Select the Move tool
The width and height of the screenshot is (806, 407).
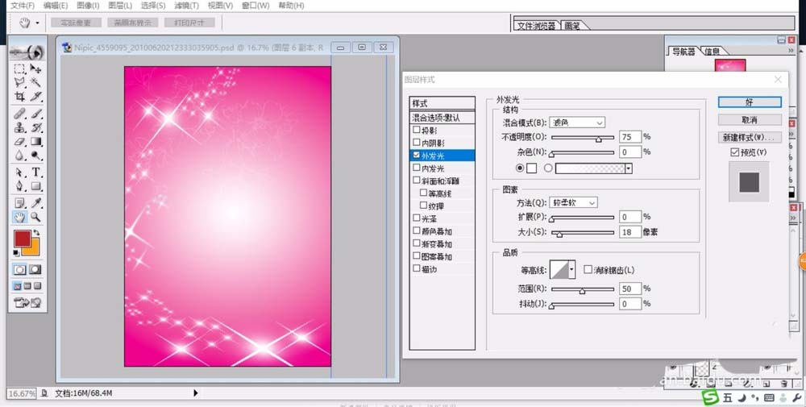[35, 69]
